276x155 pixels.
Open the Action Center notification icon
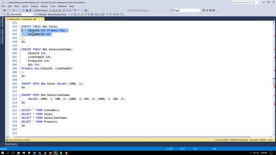point(271,153)
